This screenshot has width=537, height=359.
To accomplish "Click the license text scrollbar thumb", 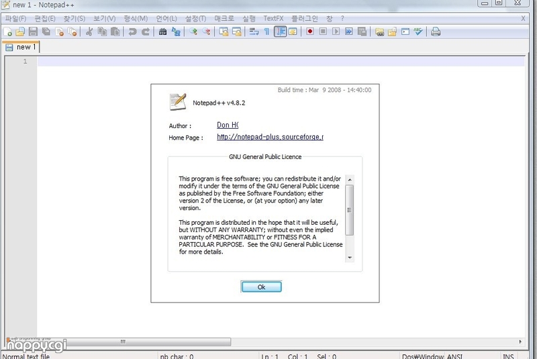I will [x=349, y=210].
